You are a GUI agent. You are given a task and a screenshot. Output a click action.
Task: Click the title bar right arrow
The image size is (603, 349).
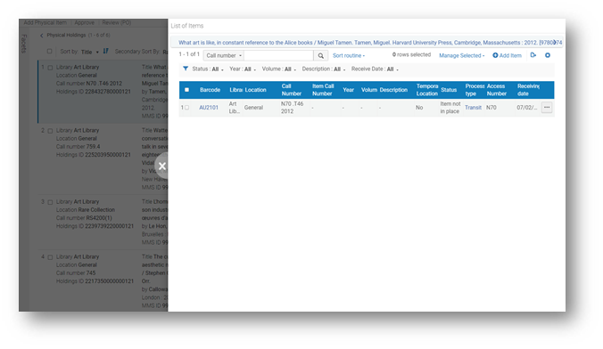point(555,42)
